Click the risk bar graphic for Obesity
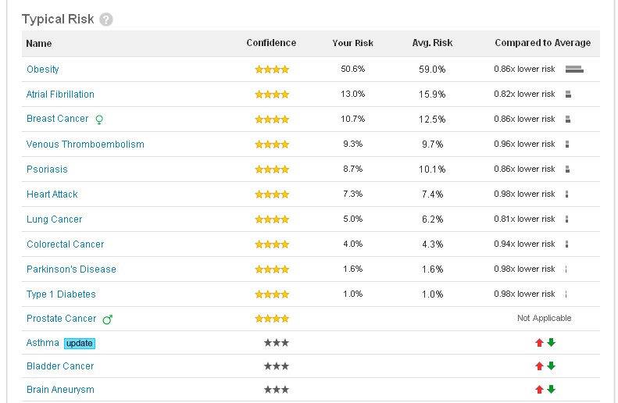This screenshot has width=618, height=403. (574, 70)
